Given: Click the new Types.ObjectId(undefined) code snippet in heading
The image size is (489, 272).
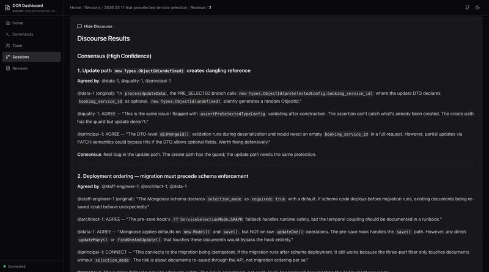Looking at the screenshot, I should 149,71.
